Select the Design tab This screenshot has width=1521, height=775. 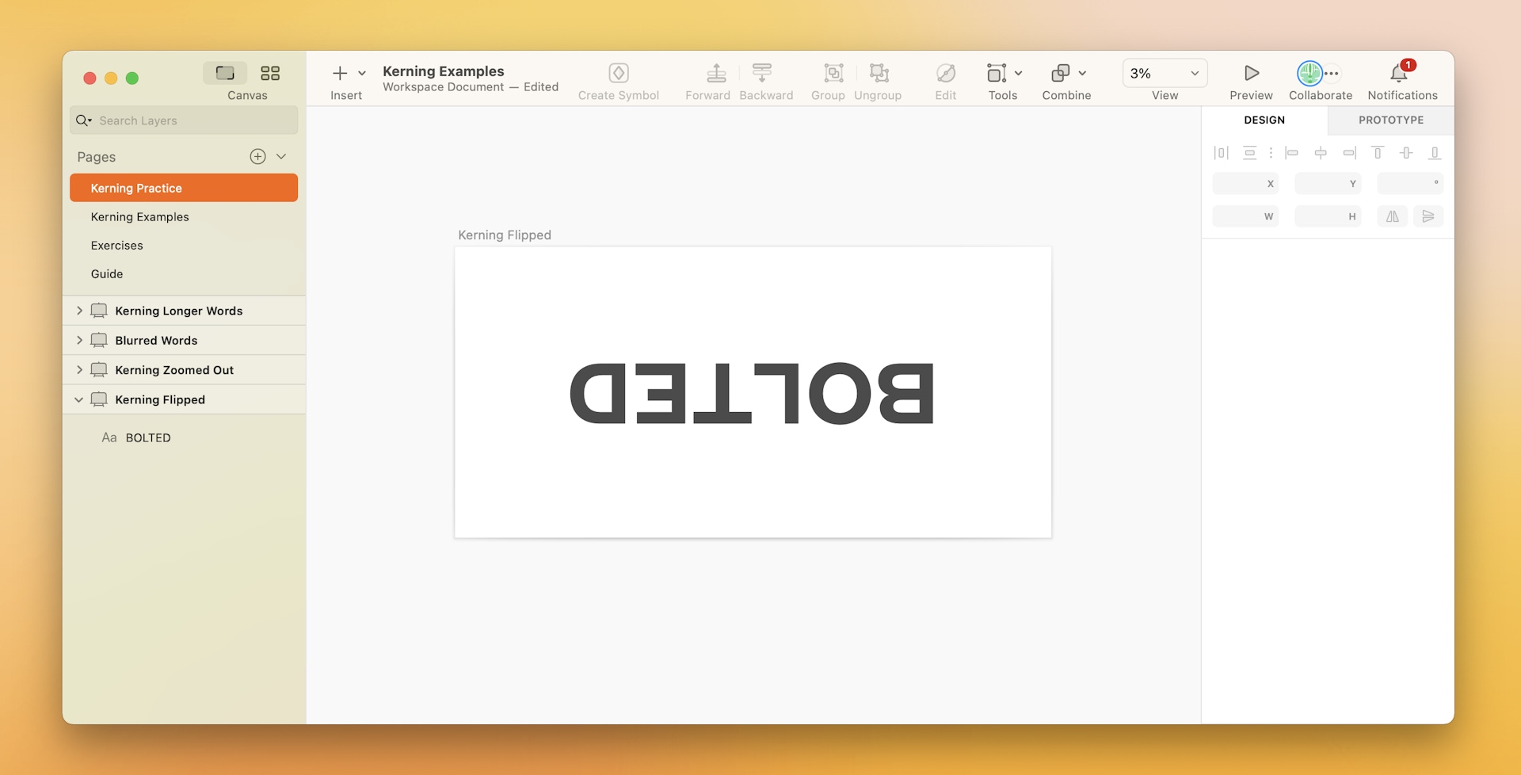coord(1264,120)
